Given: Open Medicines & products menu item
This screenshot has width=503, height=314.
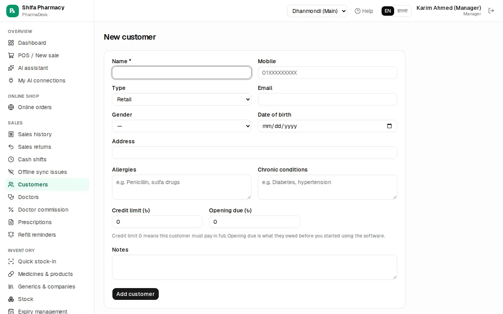Looking at the screenshot, I should coord(47,274).
